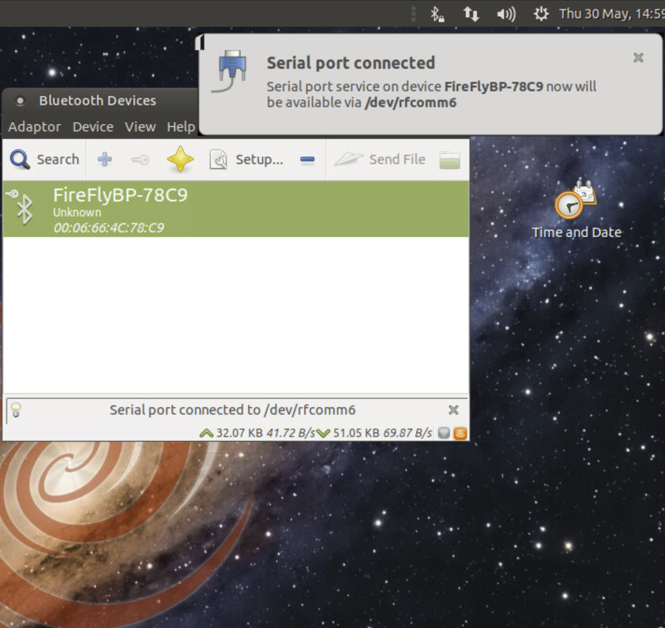The width and height of the screenshot is (665, 628).
Task: Click the lightbulb icon in status message
Action: 16,410
